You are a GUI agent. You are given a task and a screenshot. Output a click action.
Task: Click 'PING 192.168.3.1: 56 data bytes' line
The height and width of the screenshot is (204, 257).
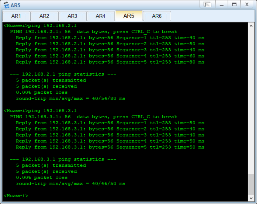[94, 117]
